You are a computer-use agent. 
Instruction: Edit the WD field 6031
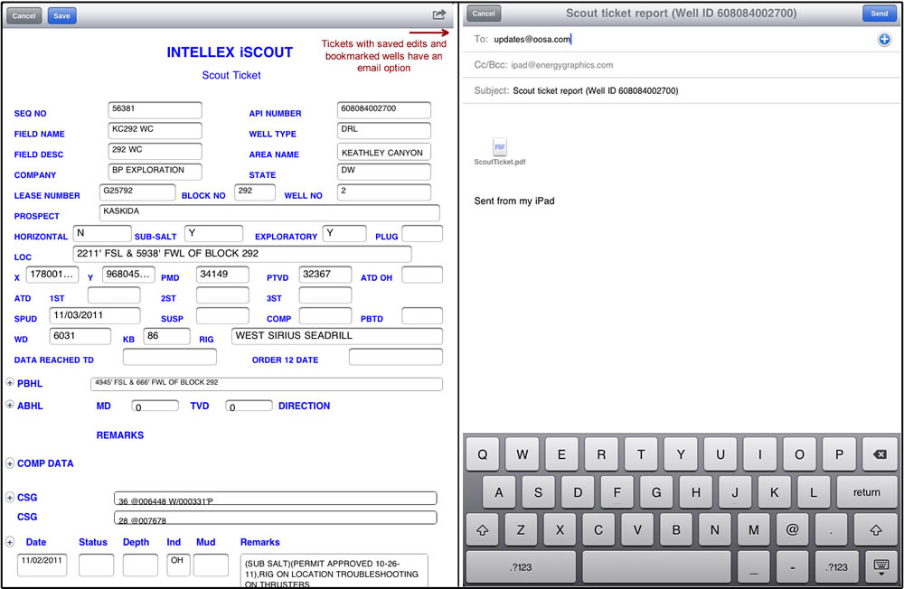tap(80, 336)
